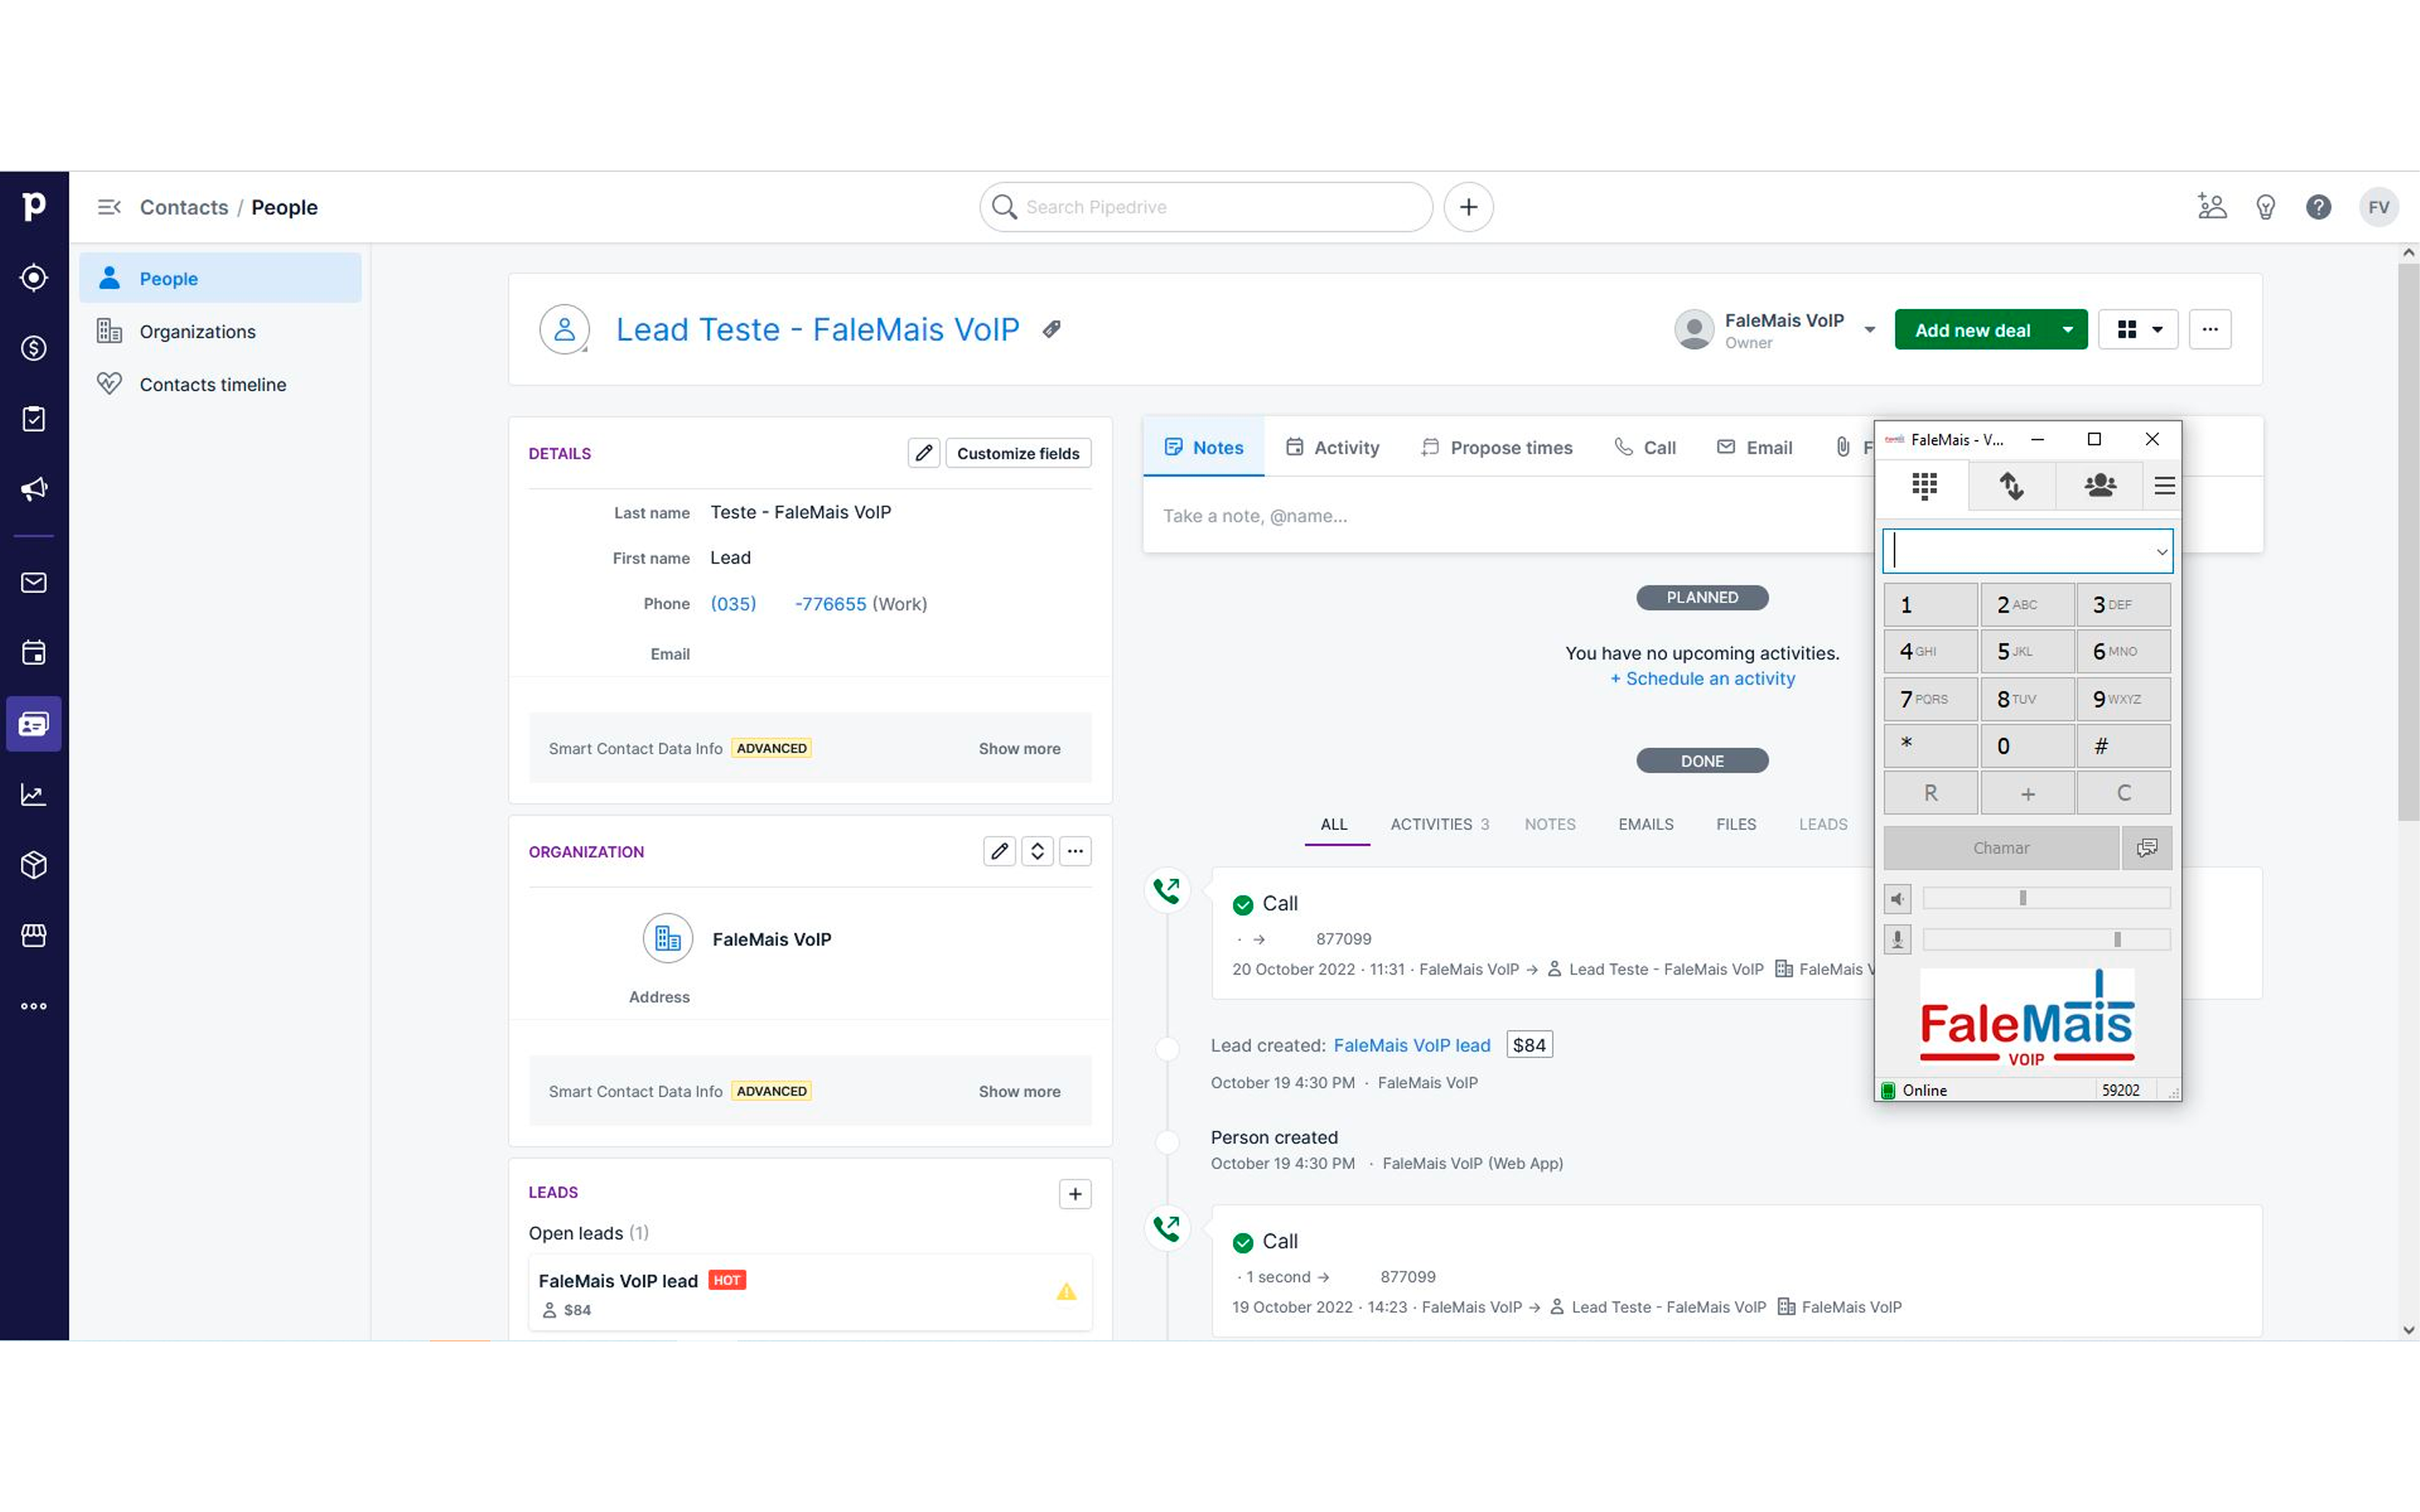Open Insights chart icon in sidebar
Screen dimensions: 2420x1512
click(34, 794)
